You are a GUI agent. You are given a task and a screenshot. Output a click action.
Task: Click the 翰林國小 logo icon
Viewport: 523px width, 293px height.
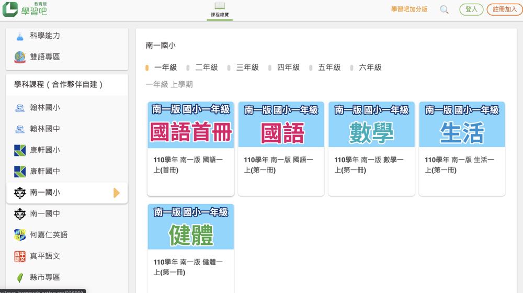(x=20, y=108)
